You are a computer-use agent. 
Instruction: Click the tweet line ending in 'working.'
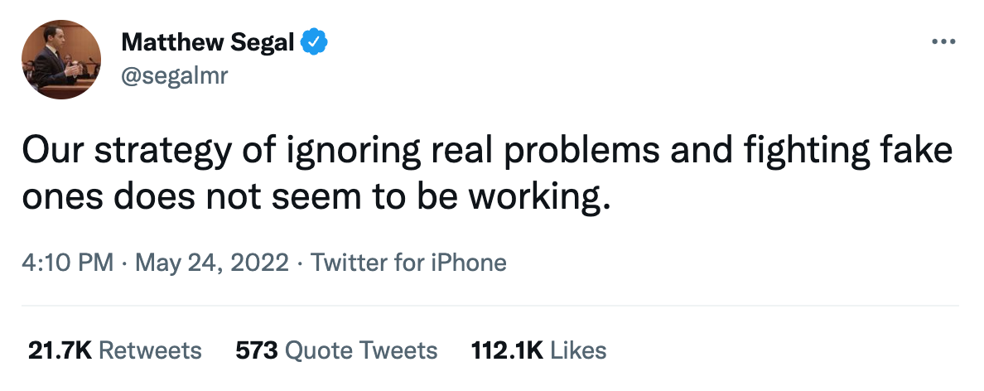316,199
